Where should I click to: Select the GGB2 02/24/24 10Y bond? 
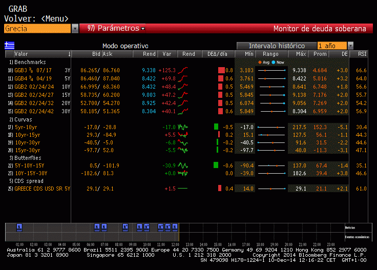point(39,87)
